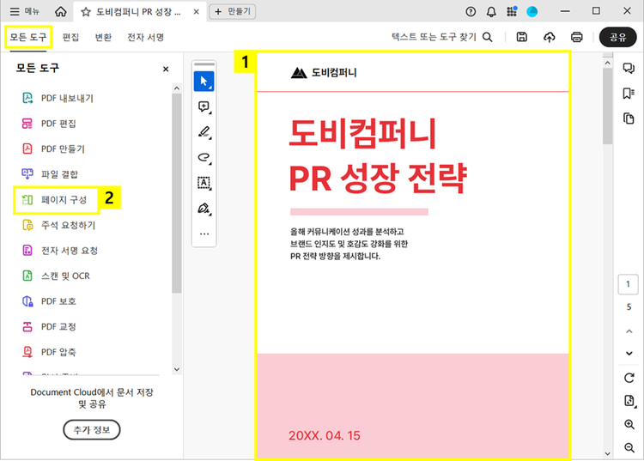Click the print icon

pyautogui.click(x=577, y=37)
